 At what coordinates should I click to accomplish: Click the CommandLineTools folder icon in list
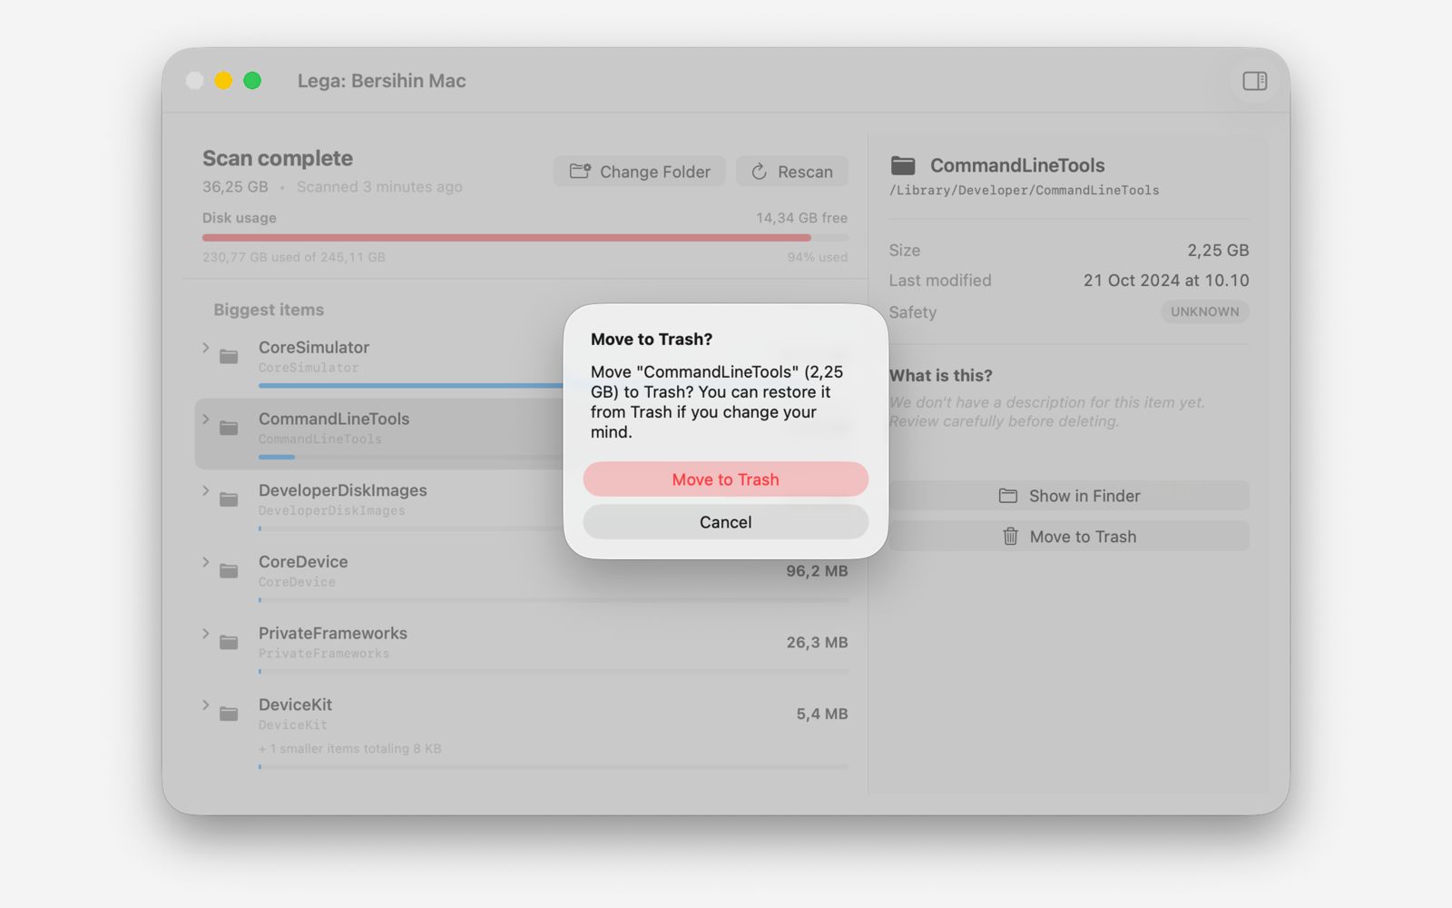[x=229, y=428]
